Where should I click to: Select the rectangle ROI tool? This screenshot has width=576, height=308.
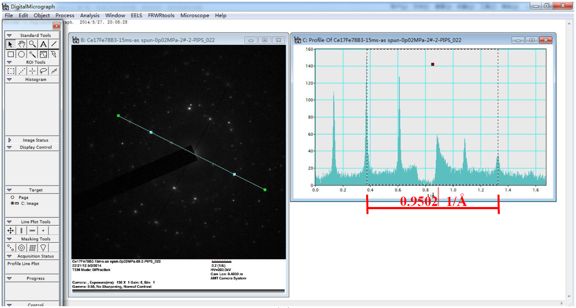pos(11,71)
